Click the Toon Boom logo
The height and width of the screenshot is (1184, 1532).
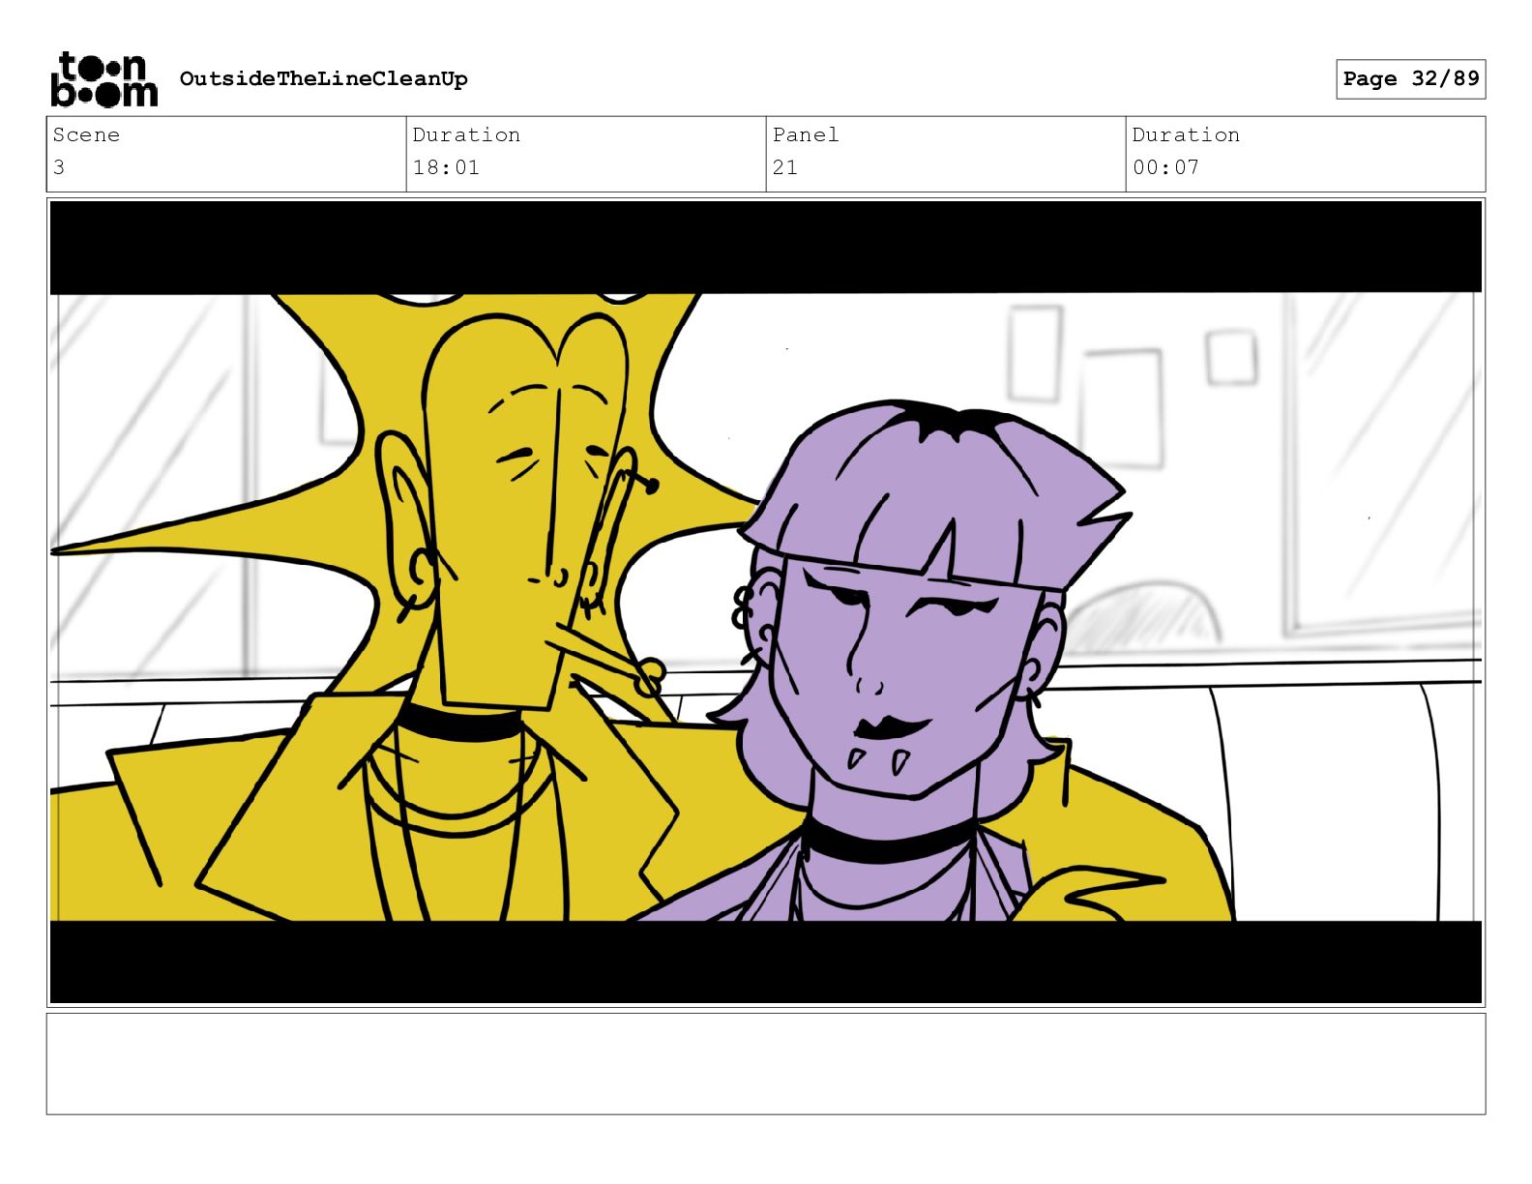coord(103,78)
